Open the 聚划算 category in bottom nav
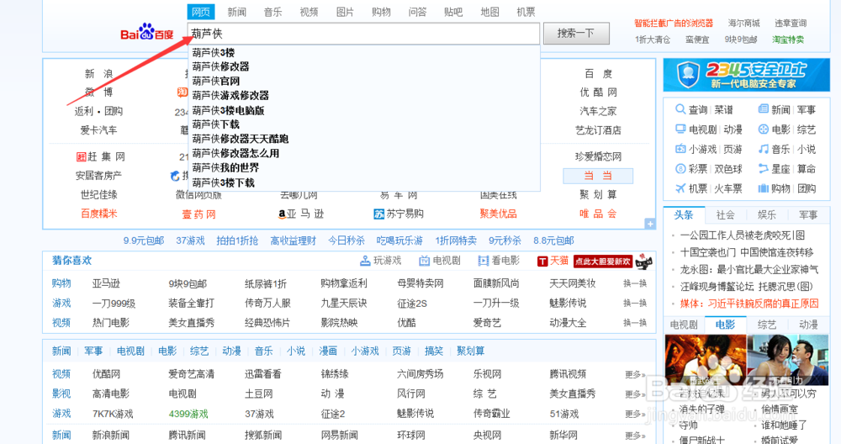The width and height of the screenshot is (841, 444). click(x=470, y=351)
